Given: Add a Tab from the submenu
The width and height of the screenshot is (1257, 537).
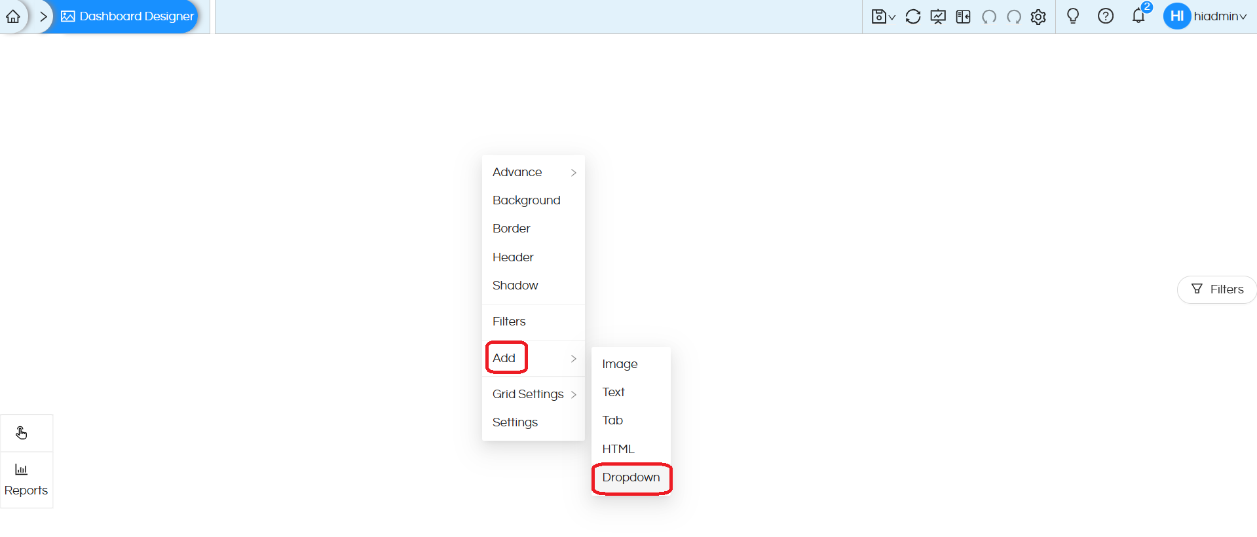Looking at the screenshot, I should pos(631,420).
